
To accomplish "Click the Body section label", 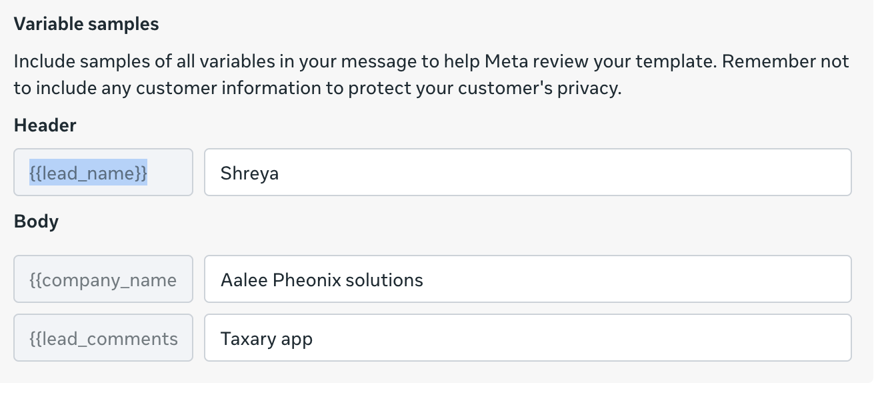I will [36, 221].
